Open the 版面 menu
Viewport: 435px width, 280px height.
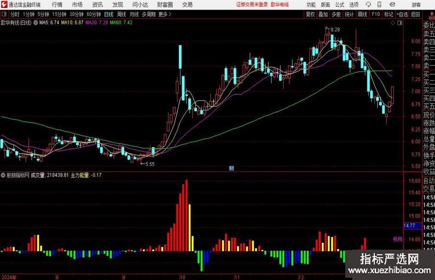325,5
